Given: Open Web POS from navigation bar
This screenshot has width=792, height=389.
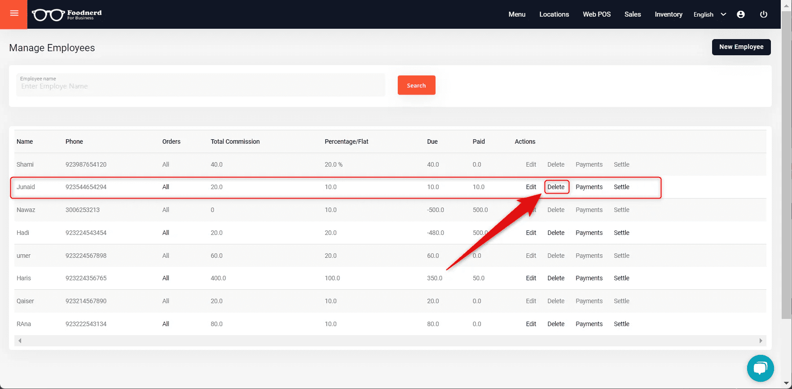Looking at the screenshot, I should tap(597, 14).
